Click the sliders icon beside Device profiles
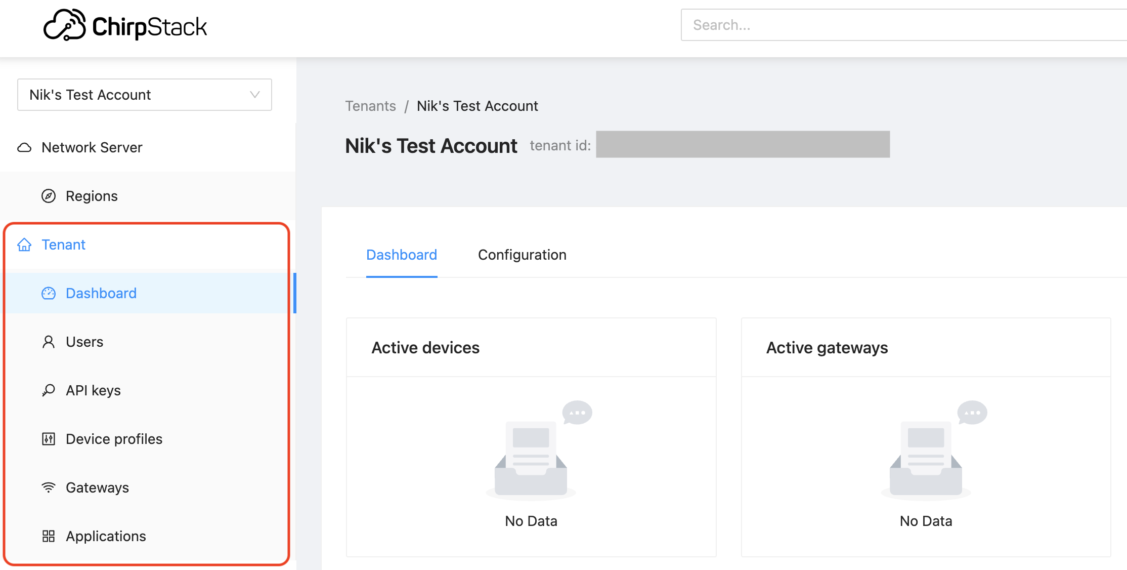 click(49, 439)
